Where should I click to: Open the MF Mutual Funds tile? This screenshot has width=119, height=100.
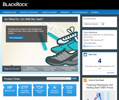[x=10, y=90]
